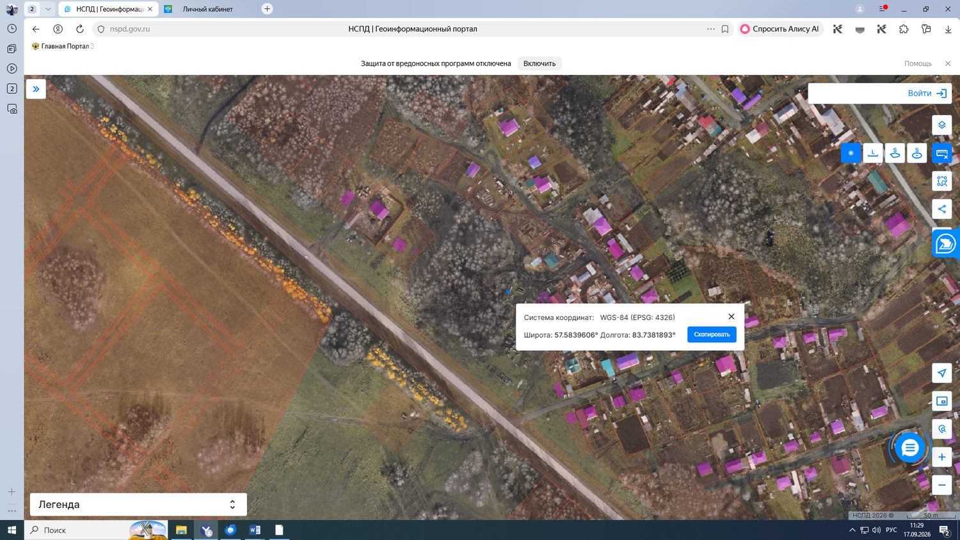Open the map layers panel
Viewport: 960px width, 540px height.
click(x=941, y=125)
